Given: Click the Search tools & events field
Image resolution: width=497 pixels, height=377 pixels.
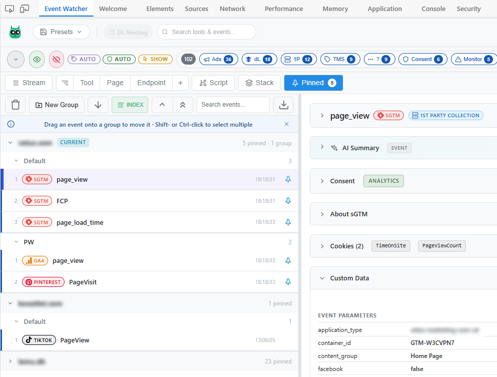Looking at the screenshot, I should (x=207, y=32).
